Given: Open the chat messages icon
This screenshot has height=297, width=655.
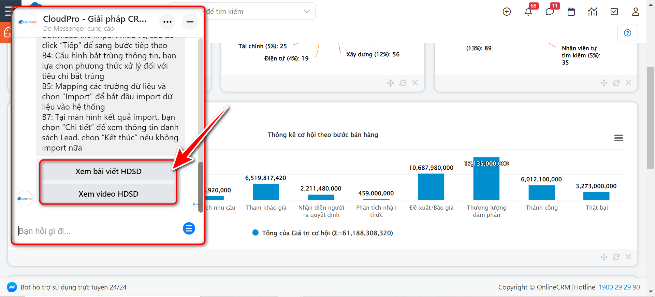Looking at the screenshot, I should [550, 12].
